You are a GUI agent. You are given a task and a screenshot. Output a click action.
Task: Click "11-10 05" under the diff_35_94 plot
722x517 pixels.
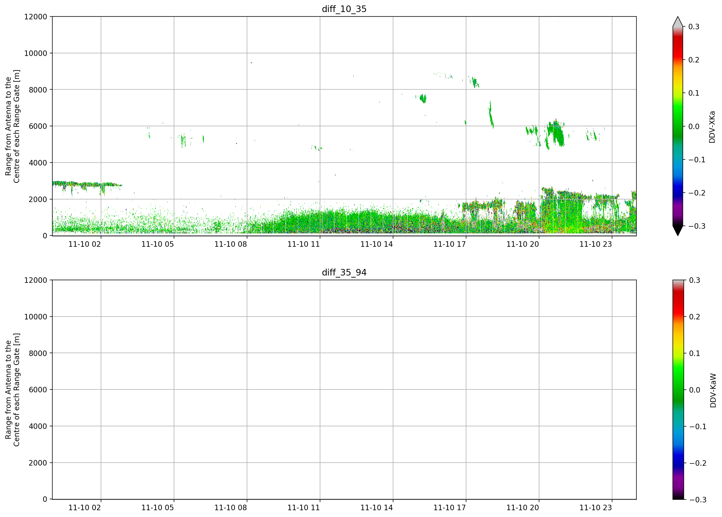click(158, 508)
